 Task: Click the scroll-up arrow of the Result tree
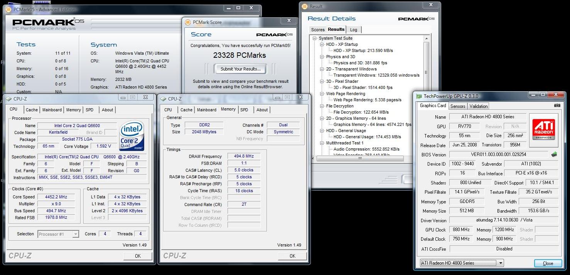coord(427,38)
